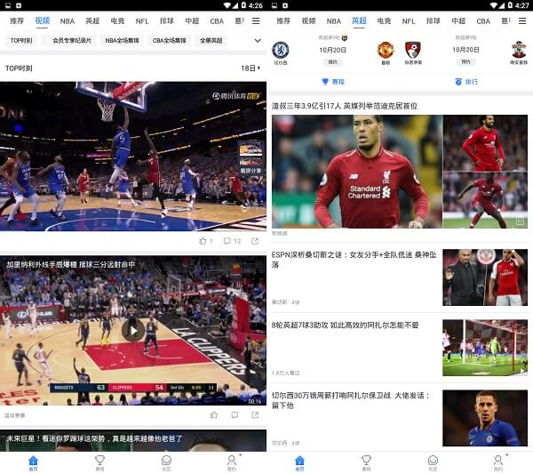The image size is (533, 474).
Task: Share the first TOP时刻 dunk video
Action: [x=255, y=241]
